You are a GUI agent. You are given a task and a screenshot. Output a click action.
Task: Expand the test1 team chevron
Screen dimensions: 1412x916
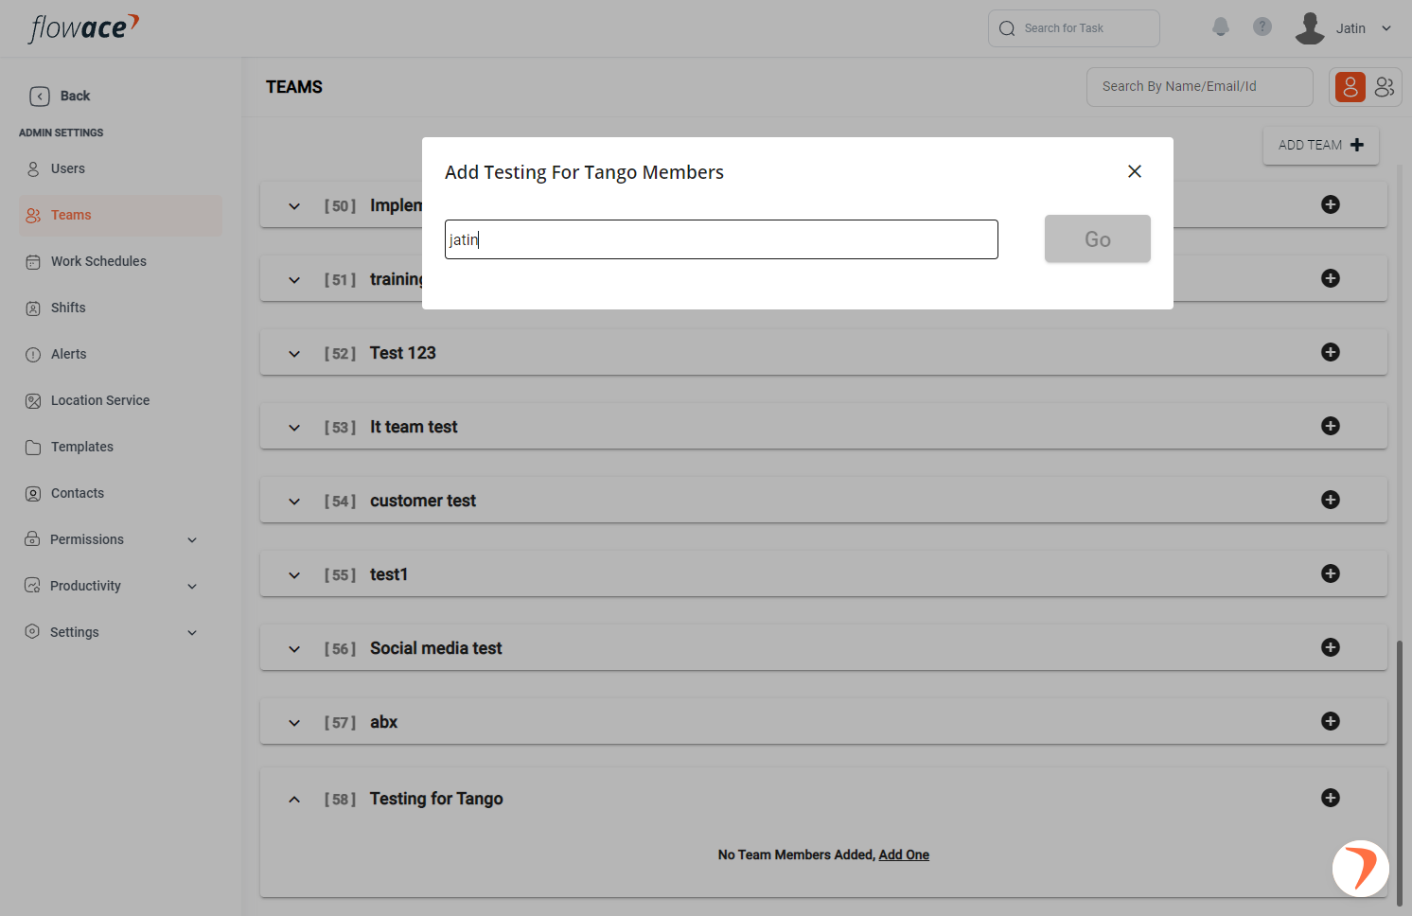coord(294,575)
